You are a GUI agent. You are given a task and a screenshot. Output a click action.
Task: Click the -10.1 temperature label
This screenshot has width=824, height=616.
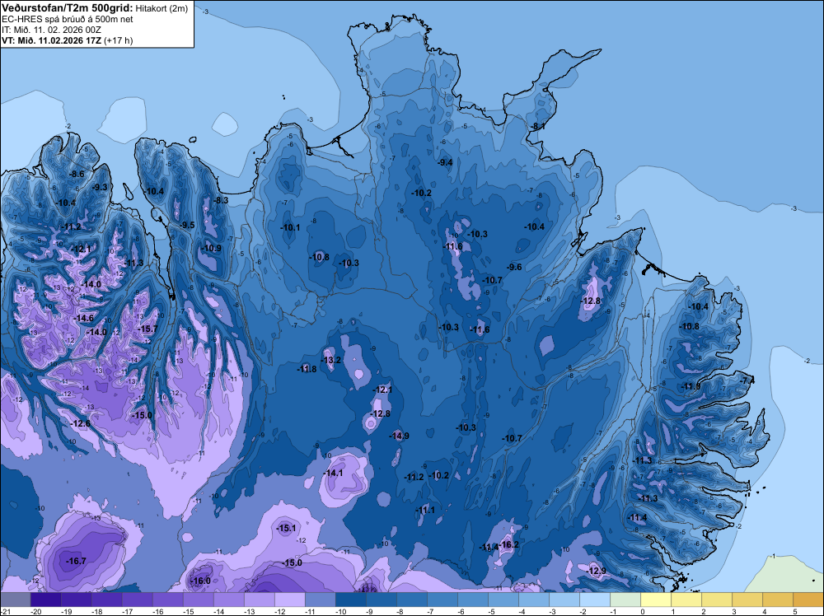[x=290, y=227]
